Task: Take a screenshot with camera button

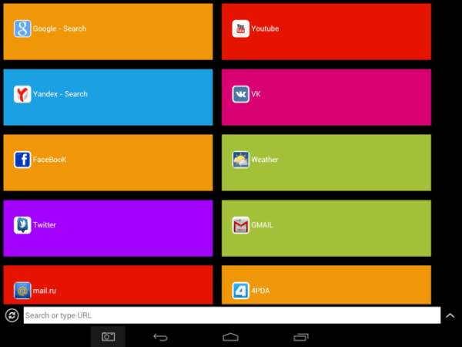Action: tap(108, 337)
